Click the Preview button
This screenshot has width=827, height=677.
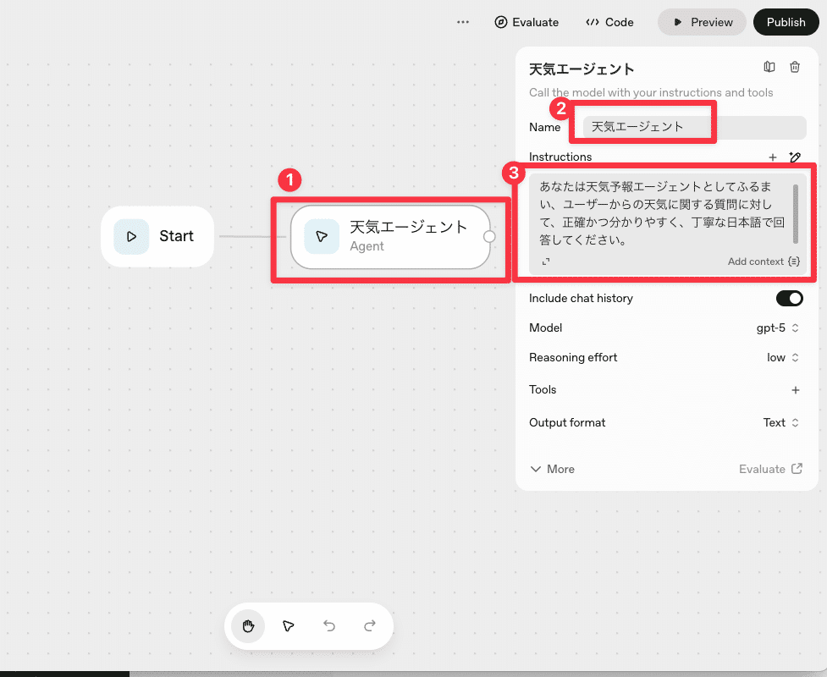tap(702, 22)
